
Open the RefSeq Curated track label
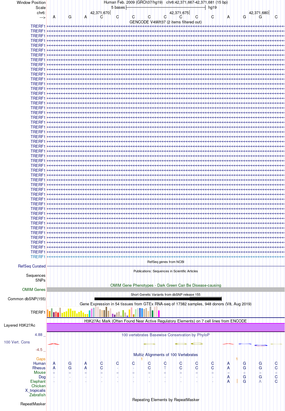coord(32,266)
